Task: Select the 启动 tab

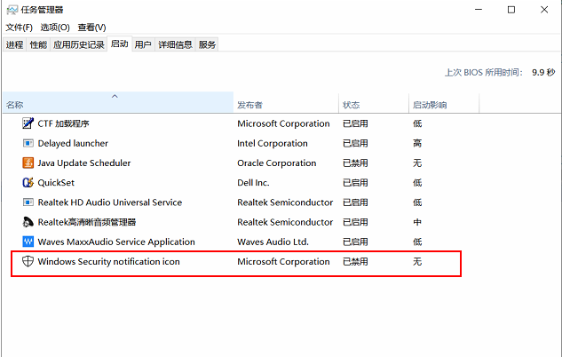Action: (x=119, y=44)
